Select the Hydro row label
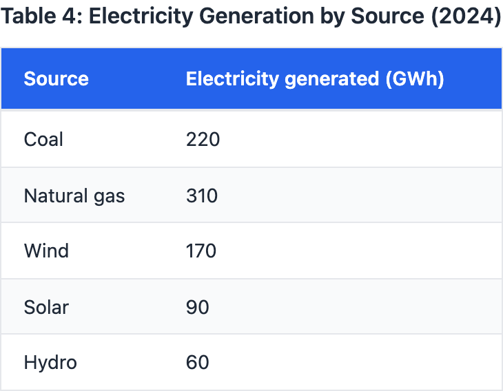 point(50,362)
